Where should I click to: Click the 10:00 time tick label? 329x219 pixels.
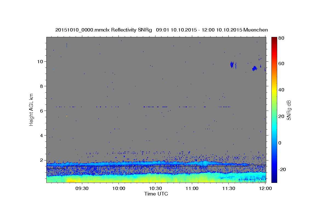tap(118, 189)
